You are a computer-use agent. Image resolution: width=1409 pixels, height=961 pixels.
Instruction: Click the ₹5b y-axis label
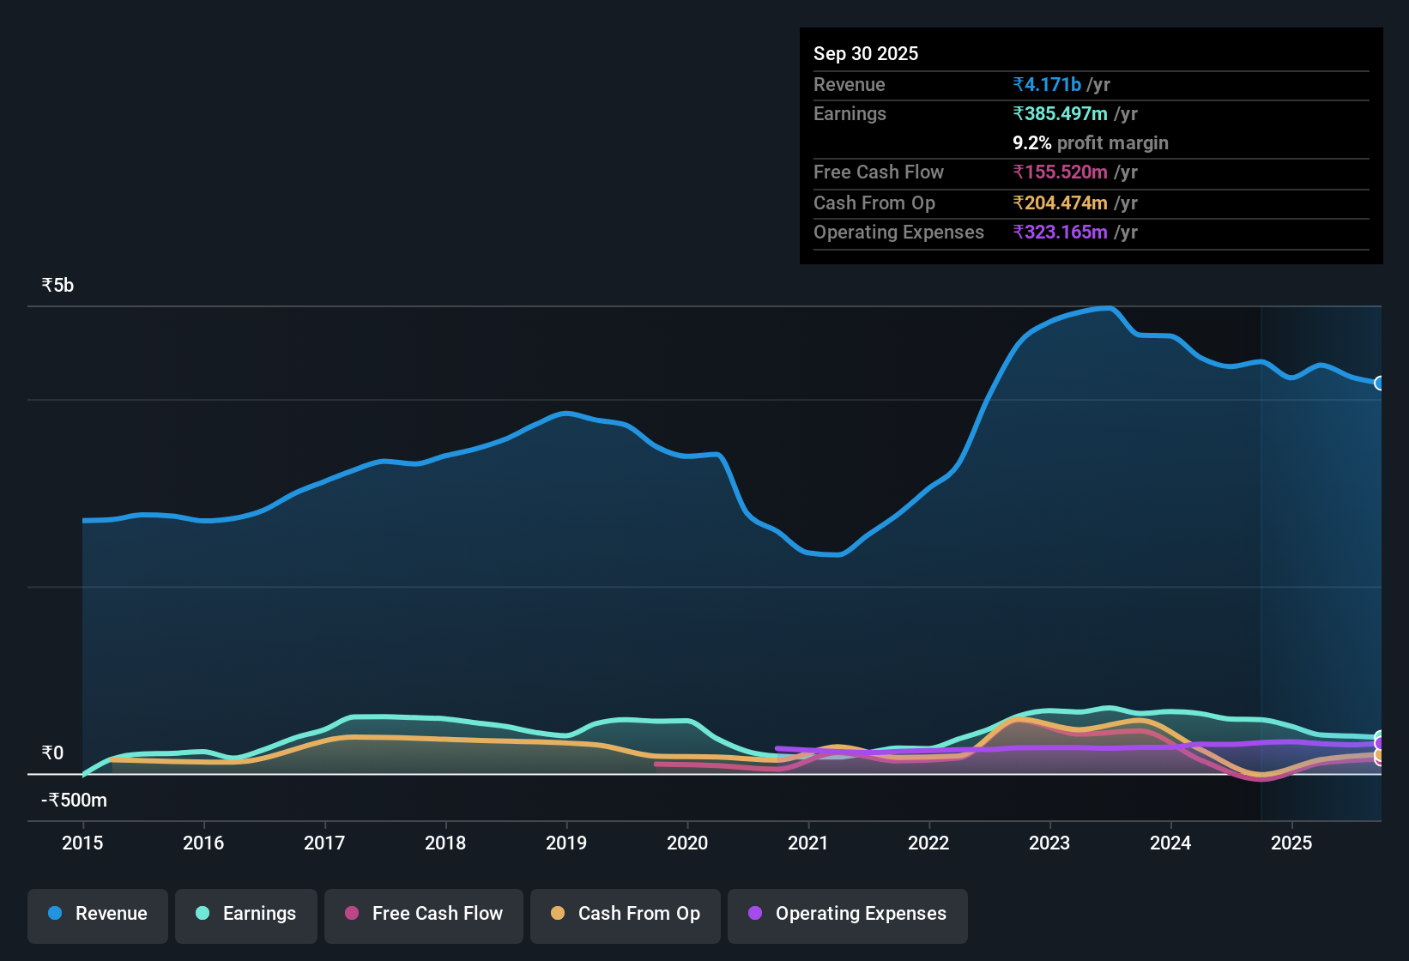57,284
